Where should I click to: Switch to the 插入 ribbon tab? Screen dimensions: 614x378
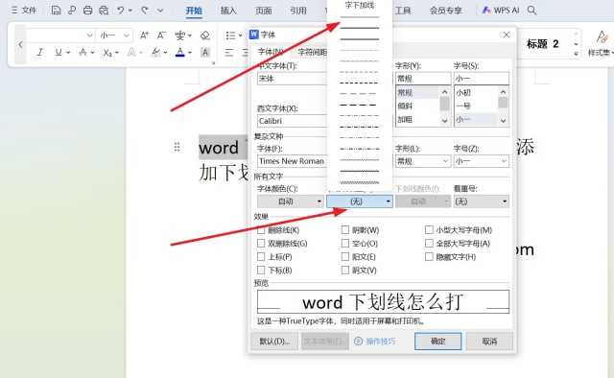click(x=228, y=11)
